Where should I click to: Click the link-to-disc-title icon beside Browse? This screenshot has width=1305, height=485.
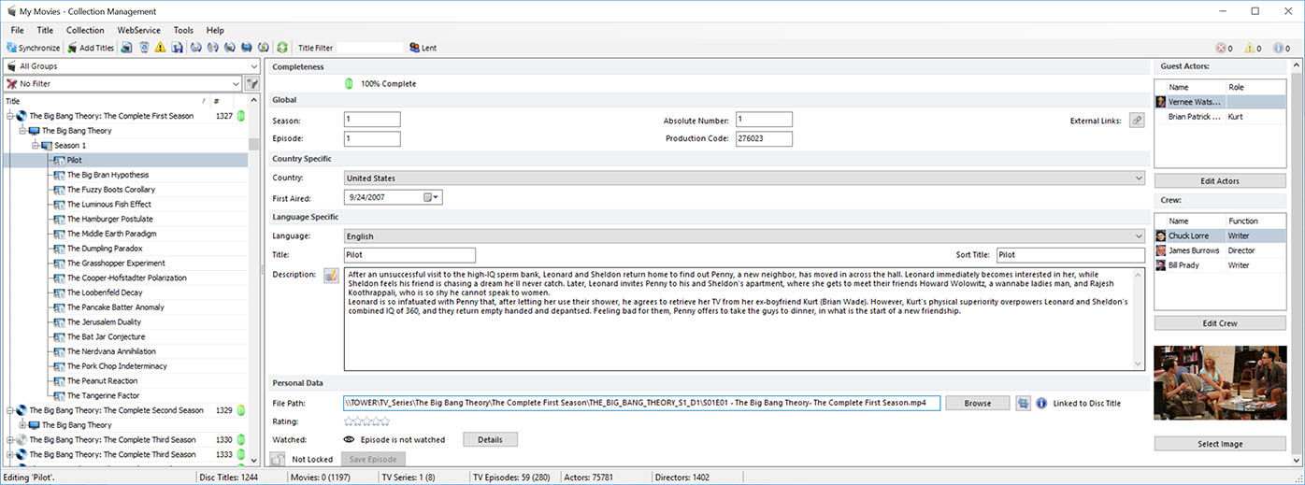coord(1023,403)
